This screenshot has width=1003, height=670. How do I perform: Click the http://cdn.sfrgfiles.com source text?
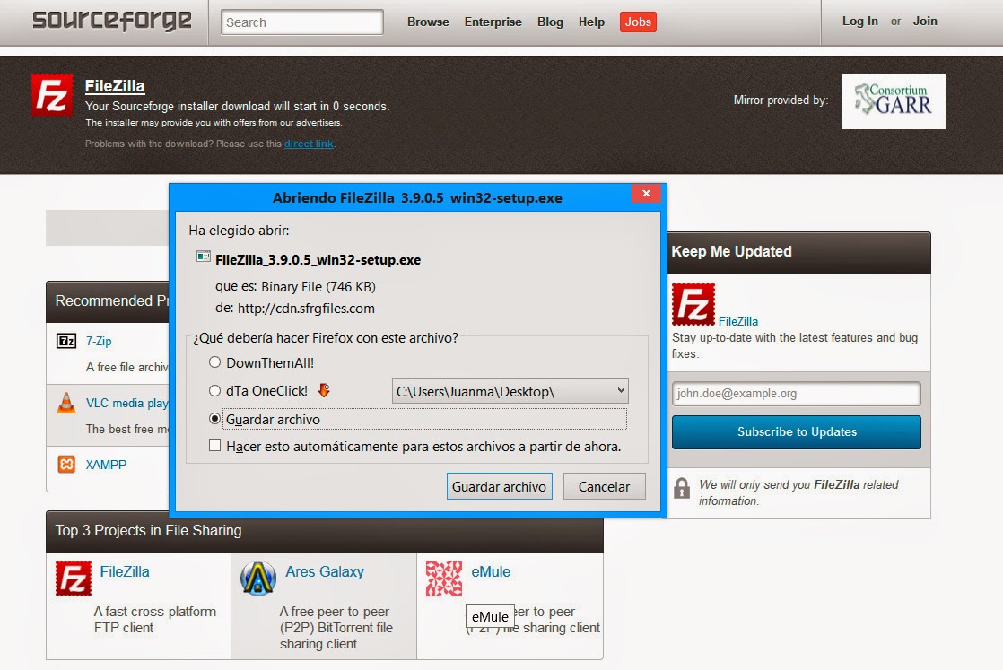306,309
